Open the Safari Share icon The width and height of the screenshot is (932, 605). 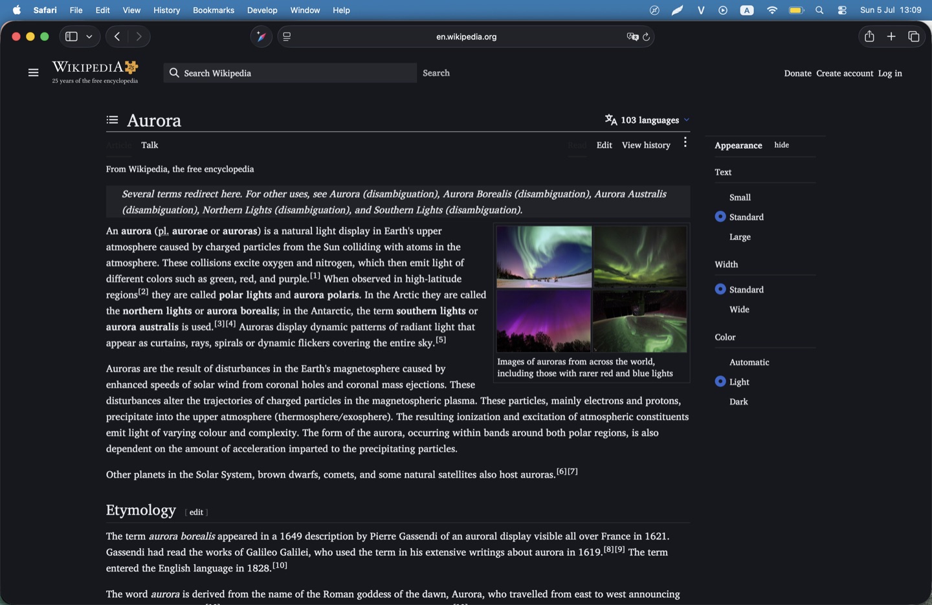[x=869, y=36]
